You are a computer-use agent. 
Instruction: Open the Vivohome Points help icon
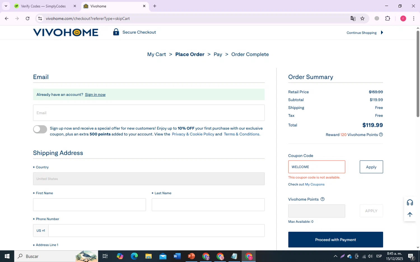click(322, 199)
